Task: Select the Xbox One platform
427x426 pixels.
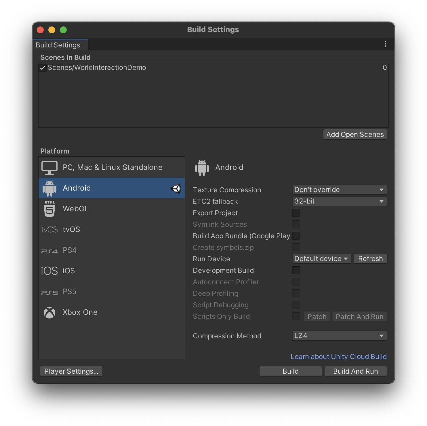Action: pyautogui.click(x=112, y=312)
